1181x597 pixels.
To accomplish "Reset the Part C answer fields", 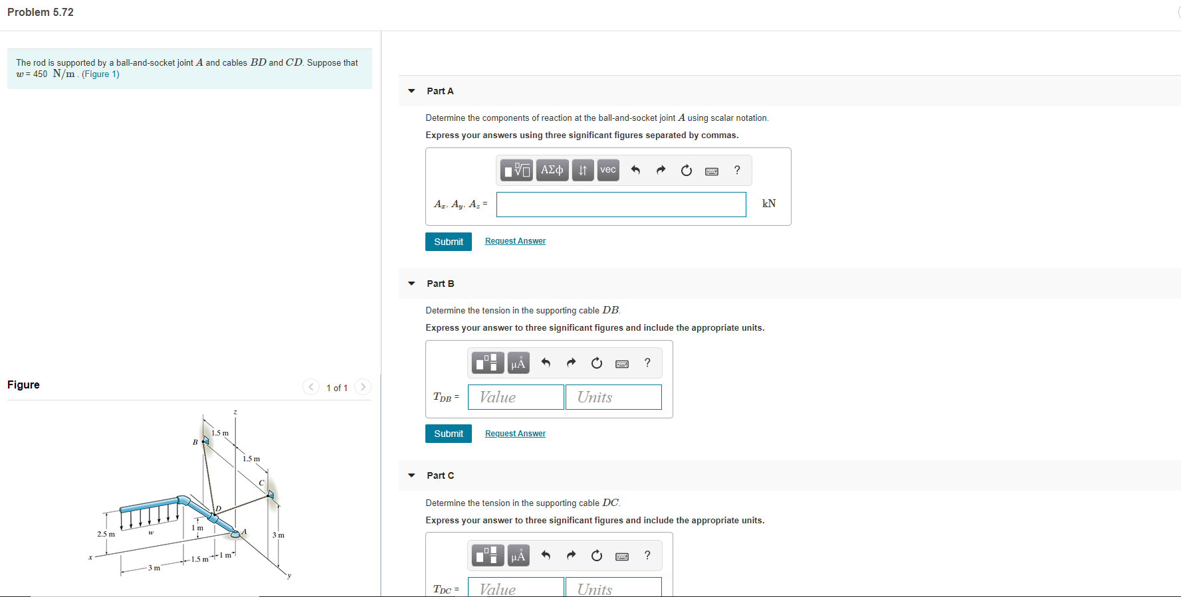I will (597, 555).
